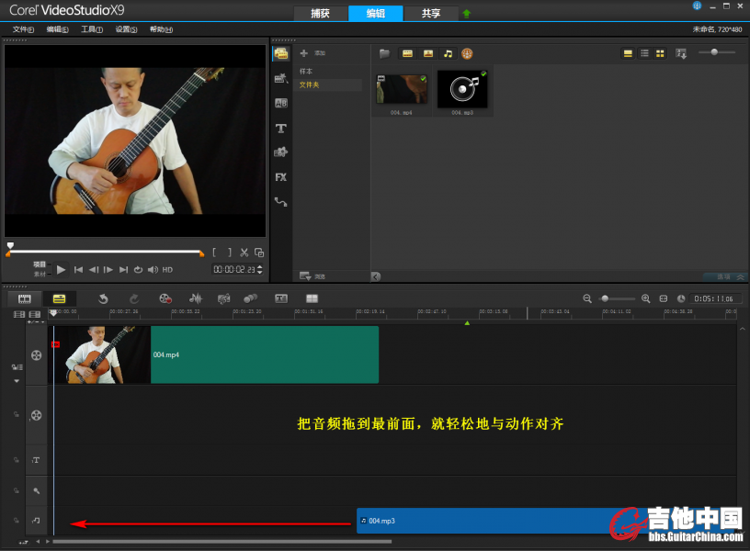The width and height of the screenshot is (750, 551).
Task: Open the 文件(F) menu
Action: pyautogui.click(x=24, y=29)
